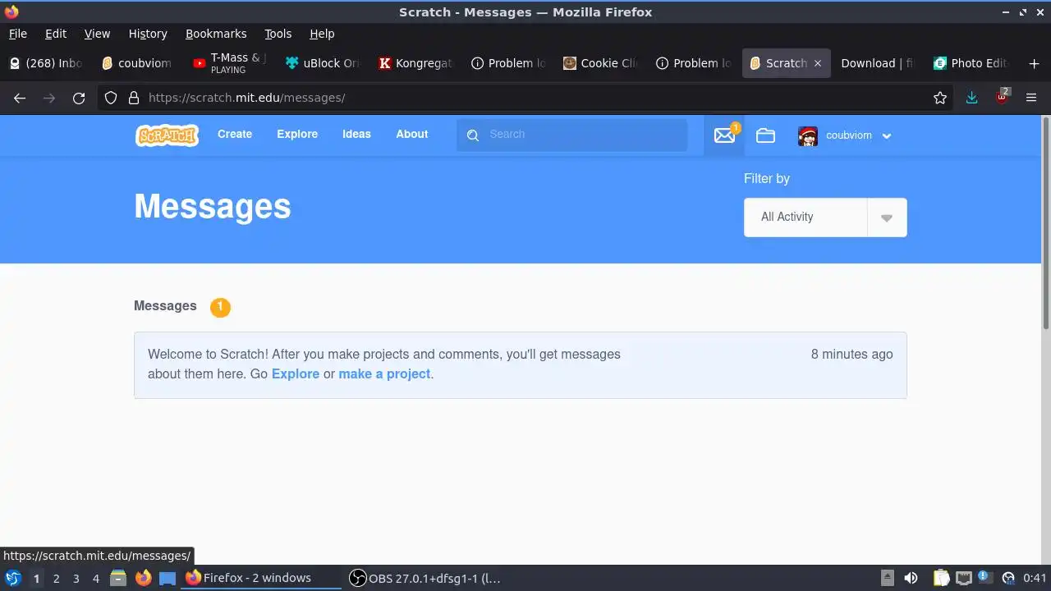Click Explore in Scratch navbar

point(297,135)
